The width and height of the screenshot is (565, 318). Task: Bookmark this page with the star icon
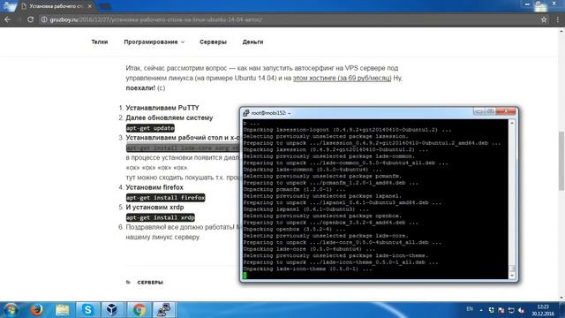(x=544, y=19)
